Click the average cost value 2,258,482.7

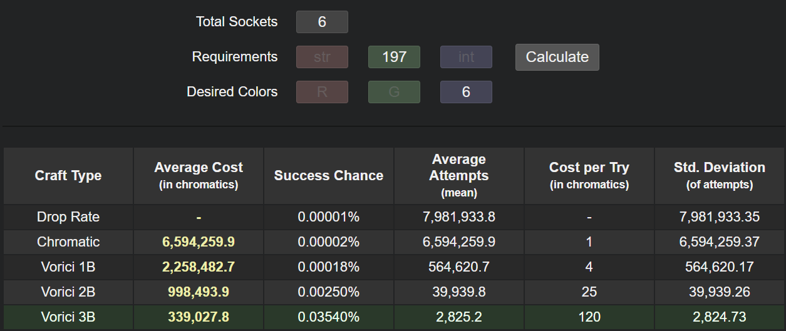pyautogui.click(x=199, y=267)
